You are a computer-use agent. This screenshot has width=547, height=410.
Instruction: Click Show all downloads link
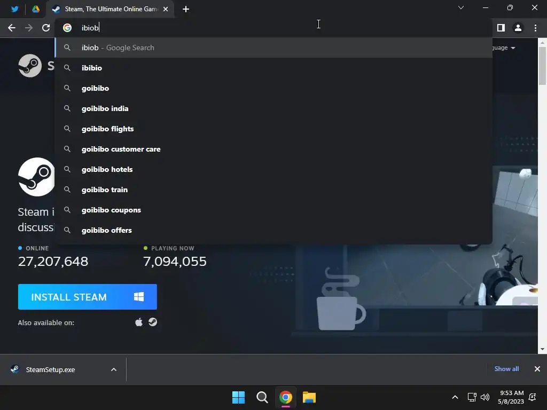coord(506,369)
